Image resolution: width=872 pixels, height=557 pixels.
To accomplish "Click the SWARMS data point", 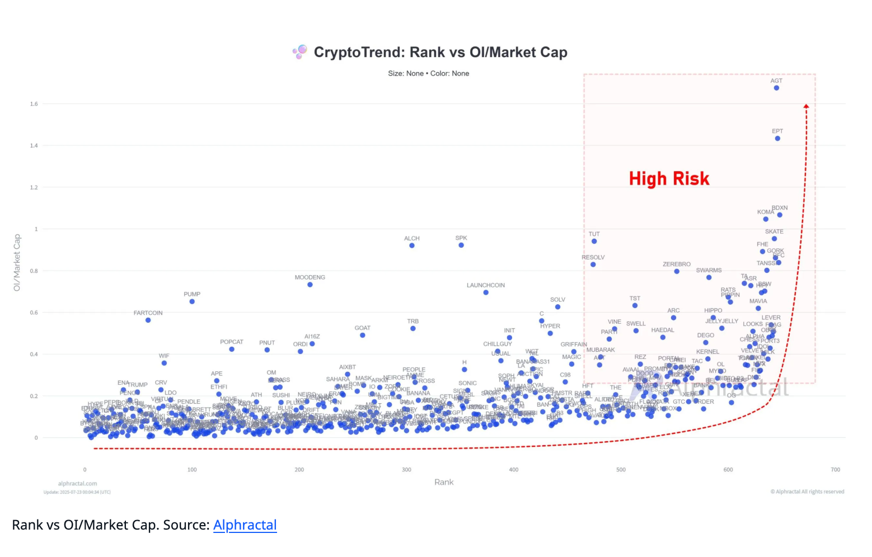I will pyautogui.click(x=709, y=277).
